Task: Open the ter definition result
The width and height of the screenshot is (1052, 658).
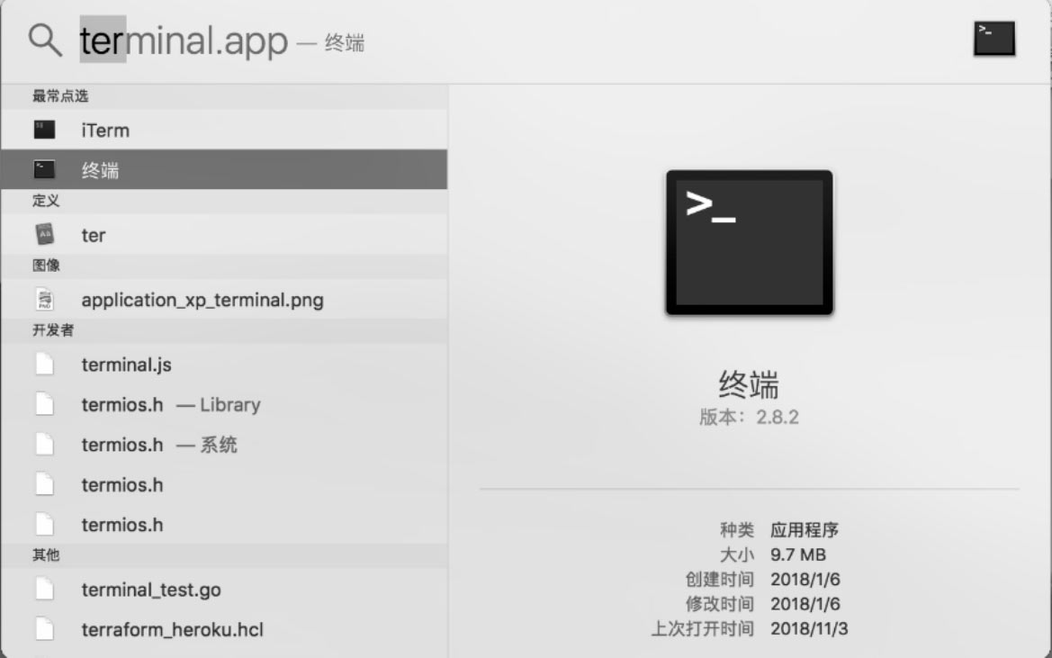Action: point(224,235)
